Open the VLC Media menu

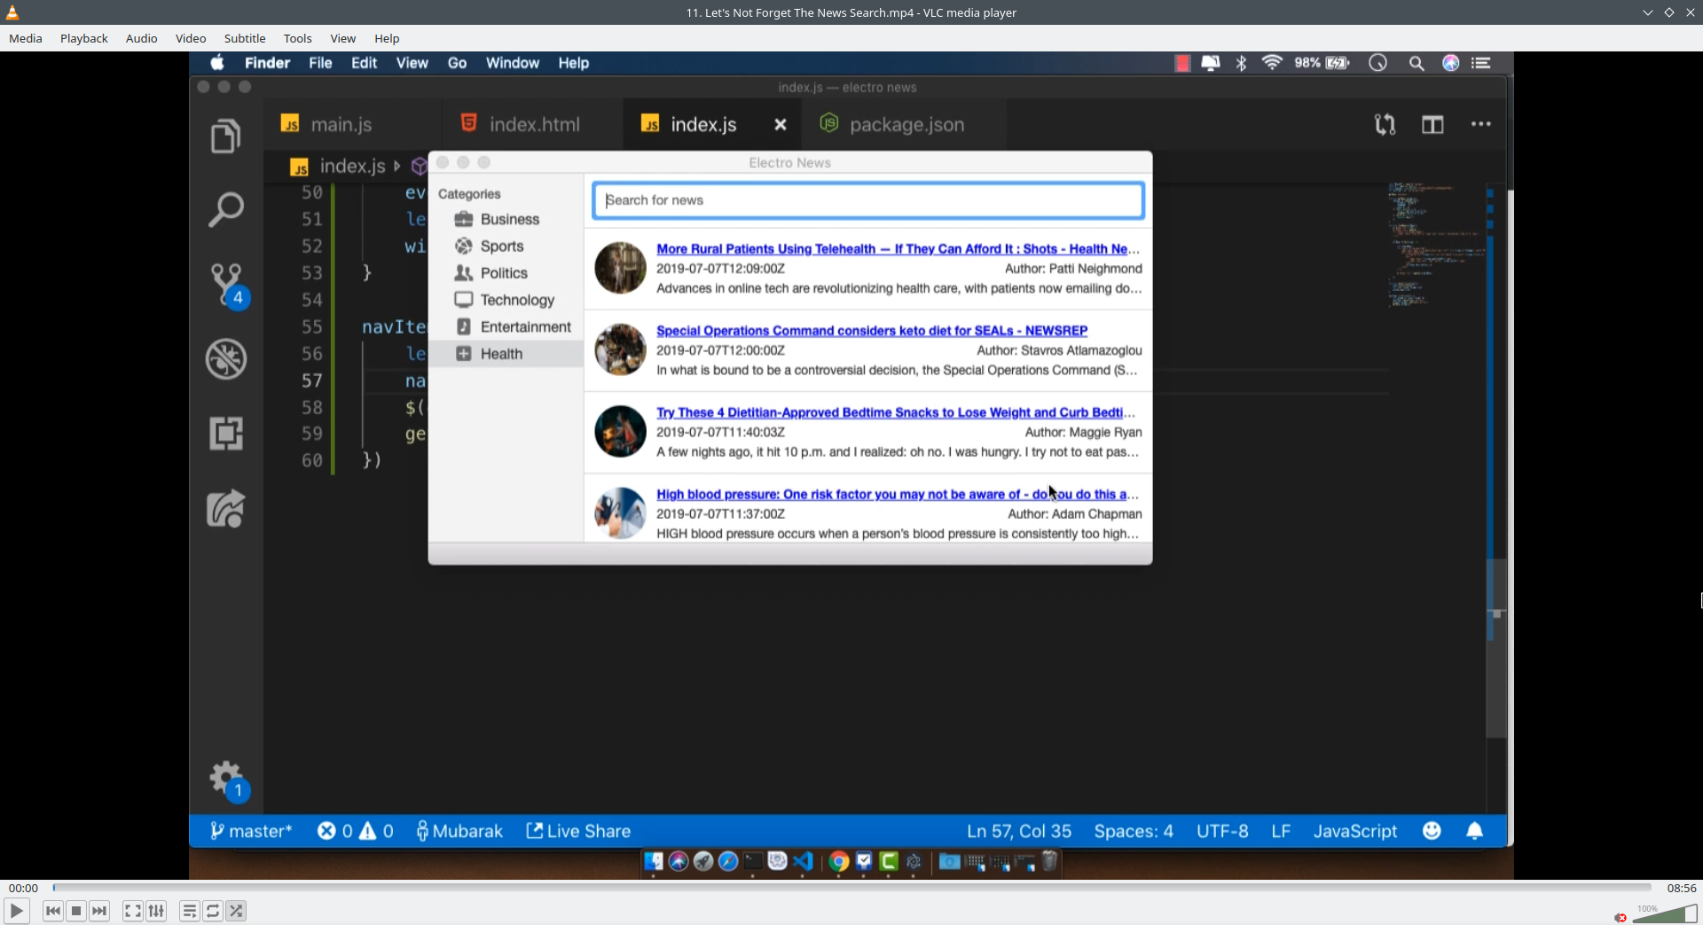pyautogui.click(x=26, y=38)
